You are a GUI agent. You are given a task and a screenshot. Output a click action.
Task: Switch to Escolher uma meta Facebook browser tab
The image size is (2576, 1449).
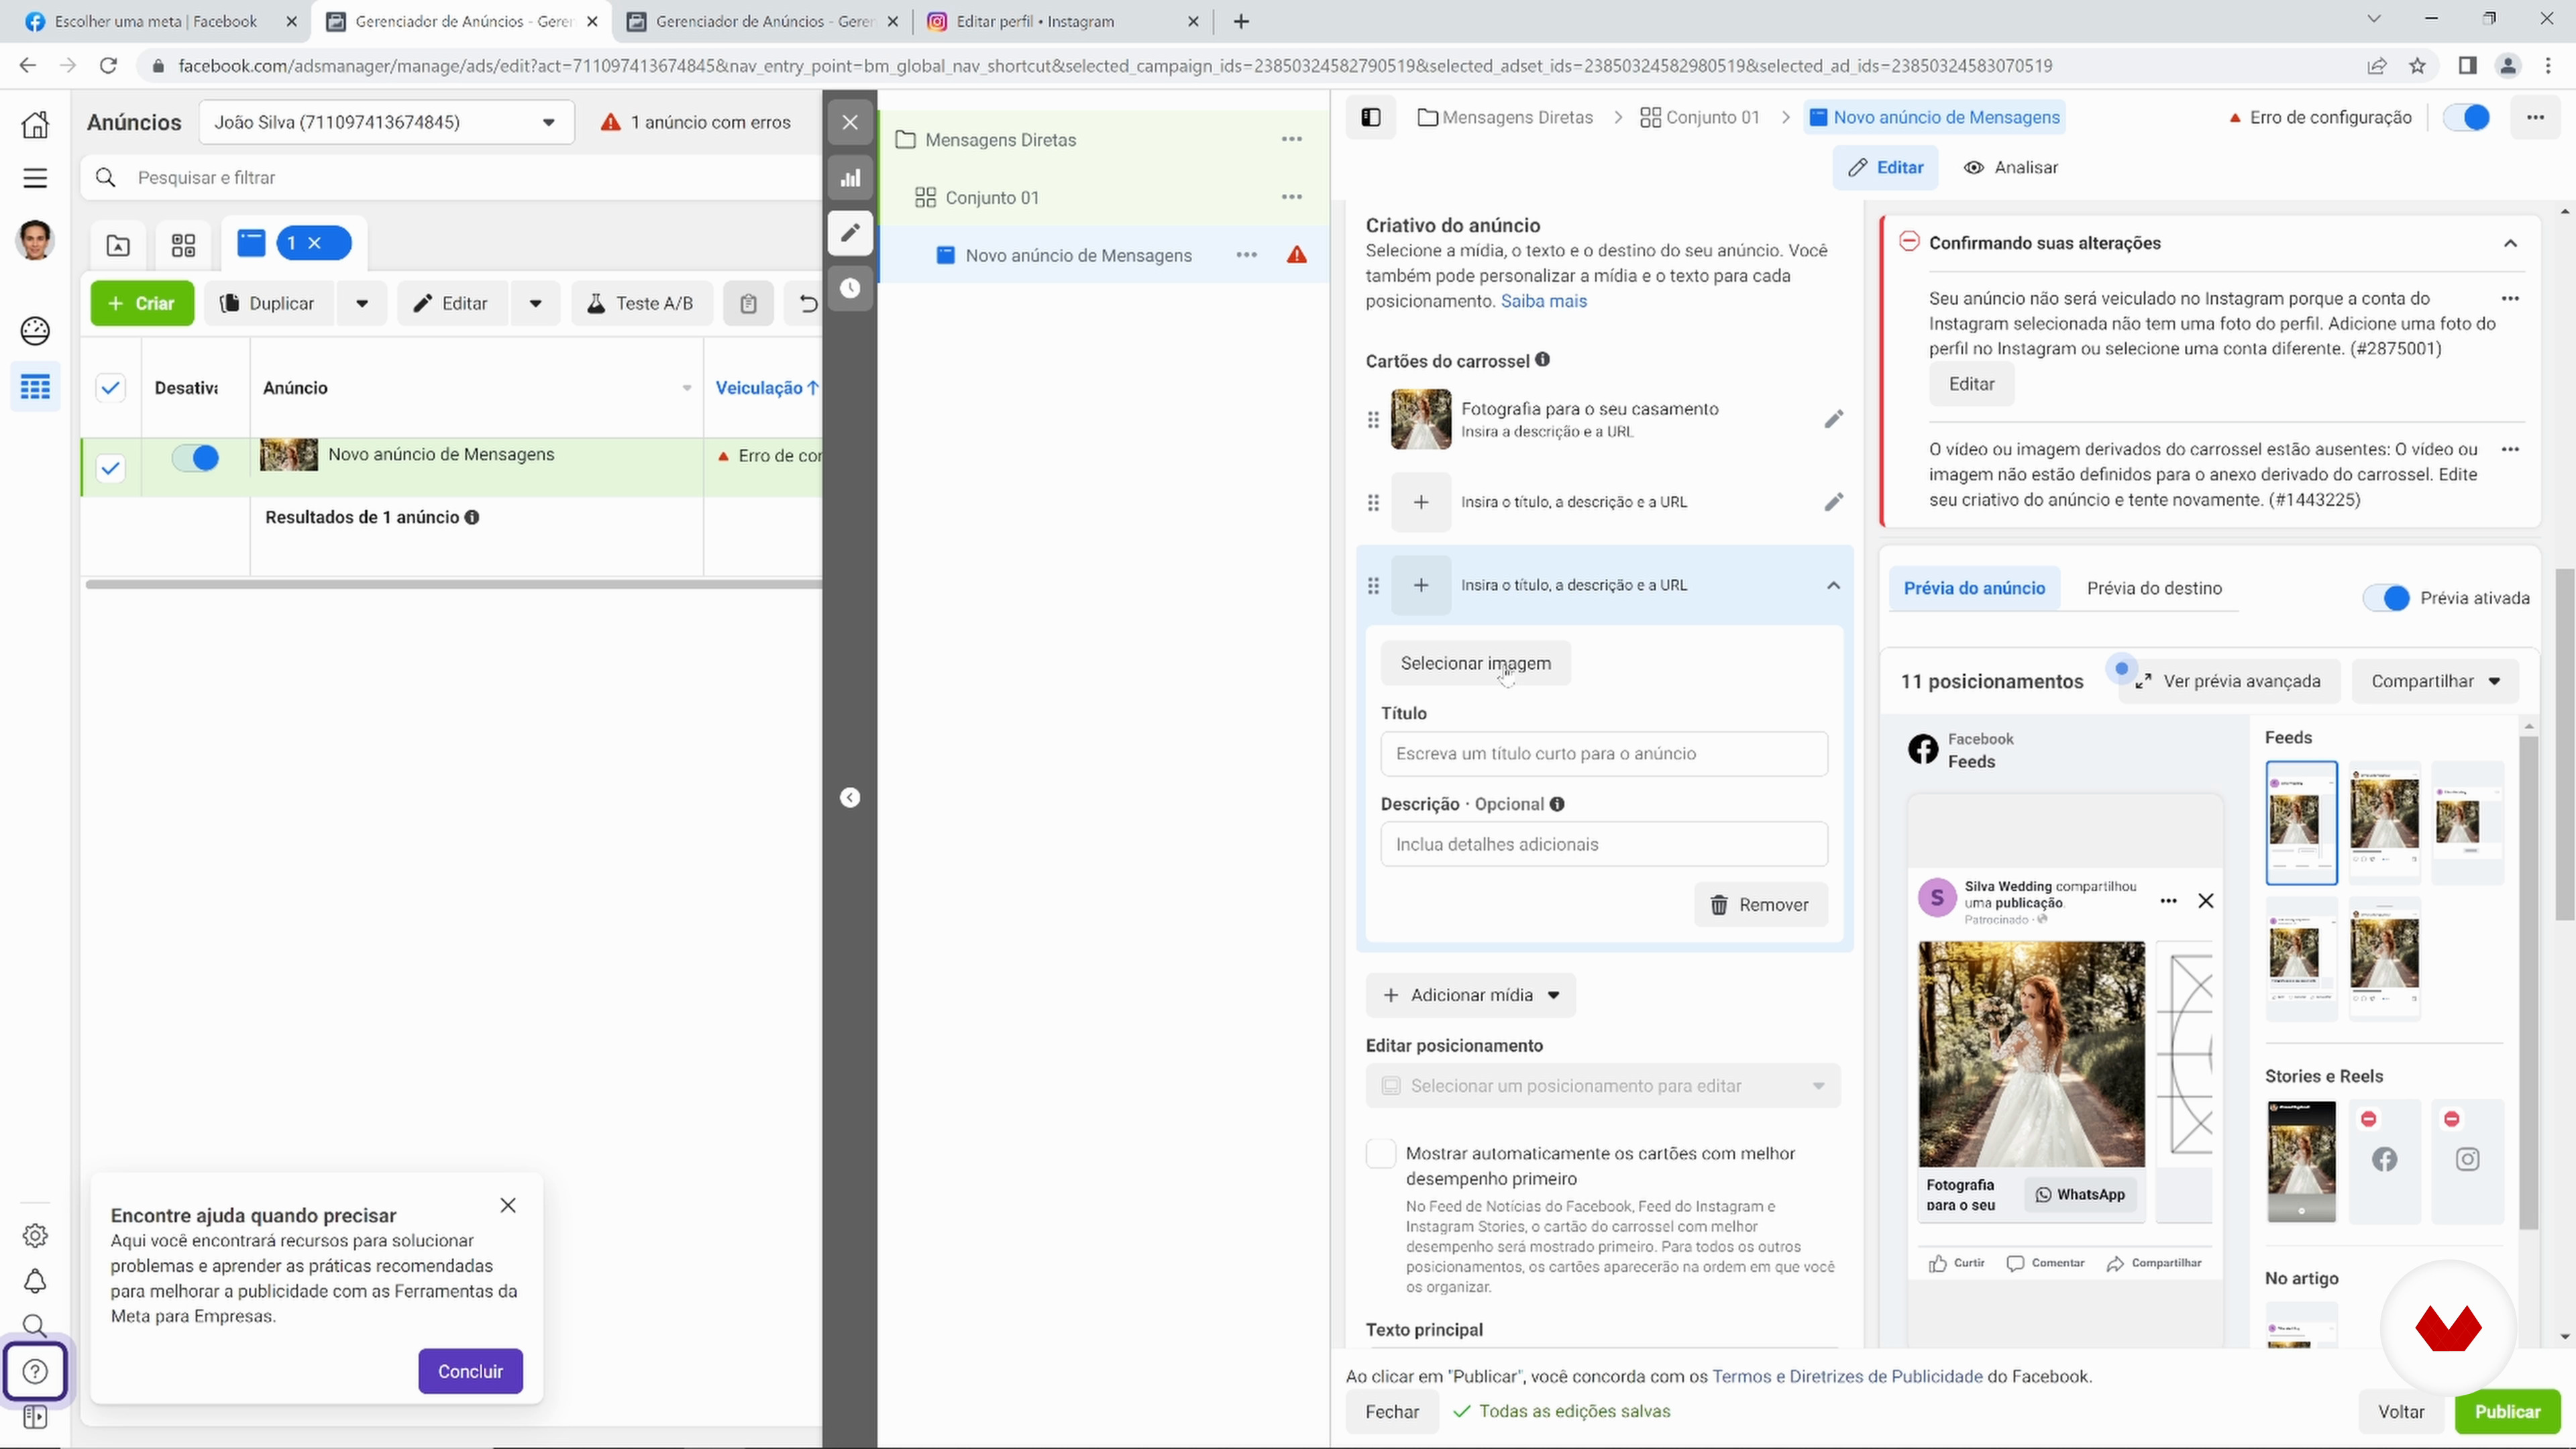157,21
